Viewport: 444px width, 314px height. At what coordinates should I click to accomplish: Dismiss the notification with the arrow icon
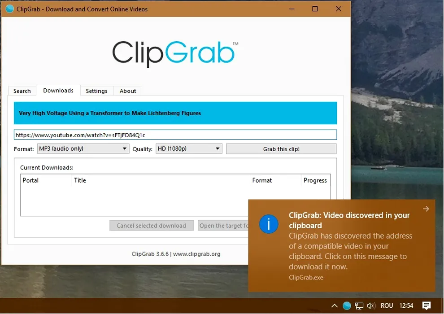[426, 209]
